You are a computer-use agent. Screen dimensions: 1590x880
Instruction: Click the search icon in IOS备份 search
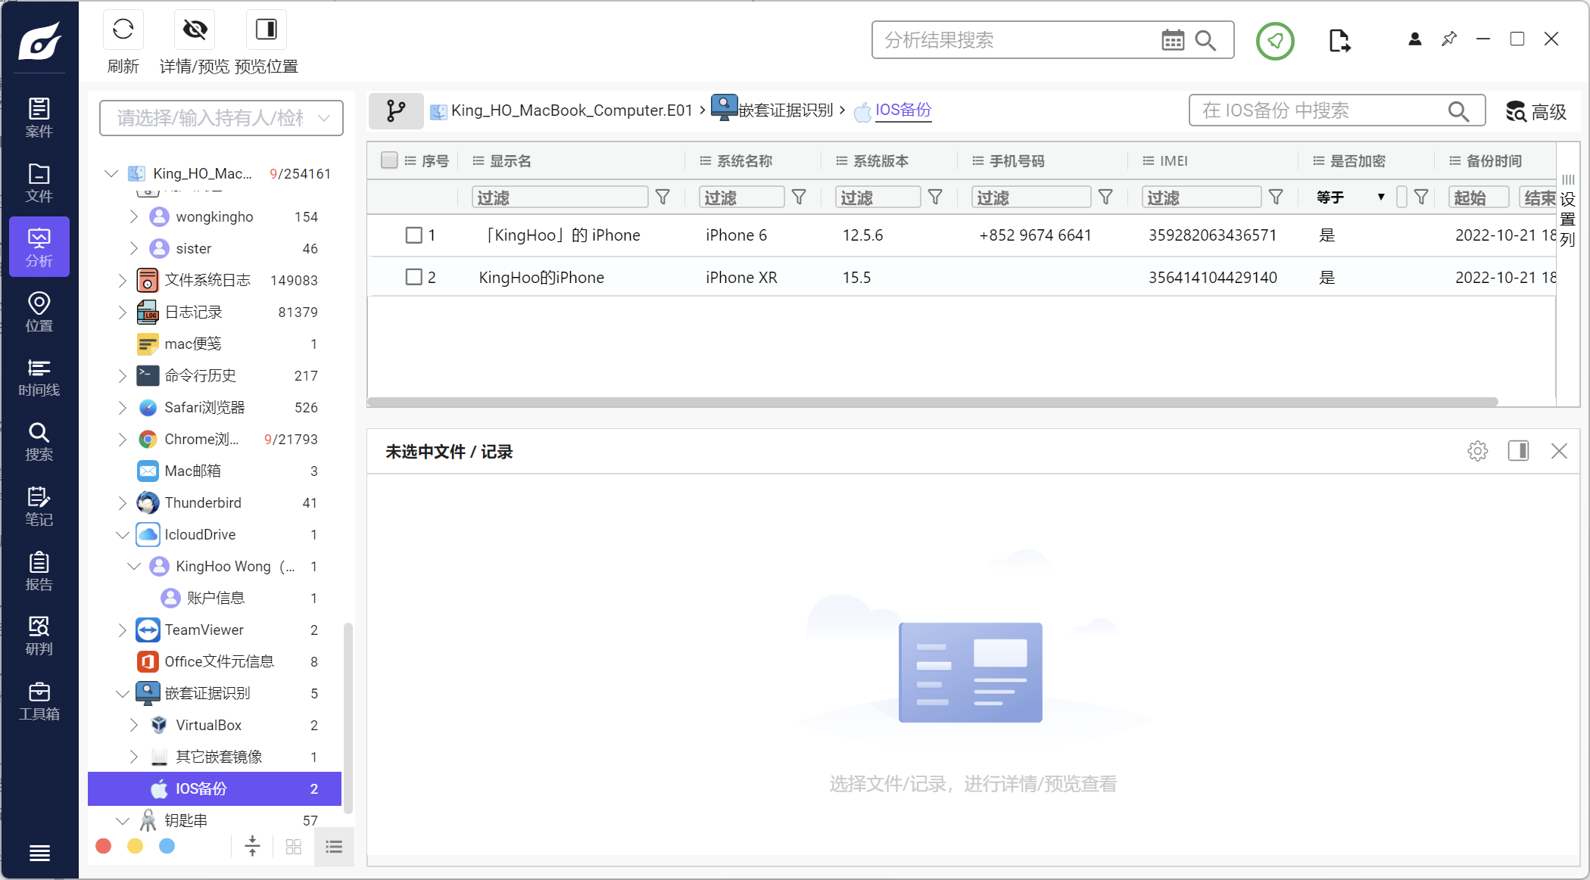tap(1458, 111)
